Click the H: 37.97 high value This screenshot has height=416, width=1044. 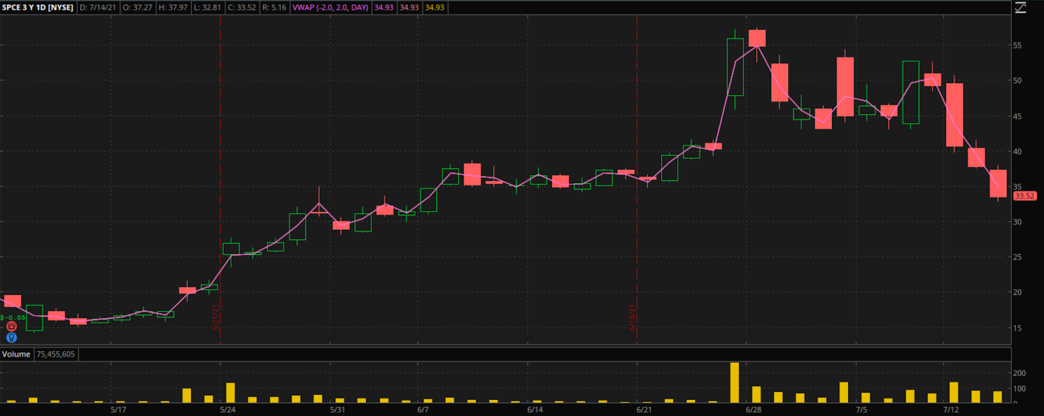tap(173, 8)
